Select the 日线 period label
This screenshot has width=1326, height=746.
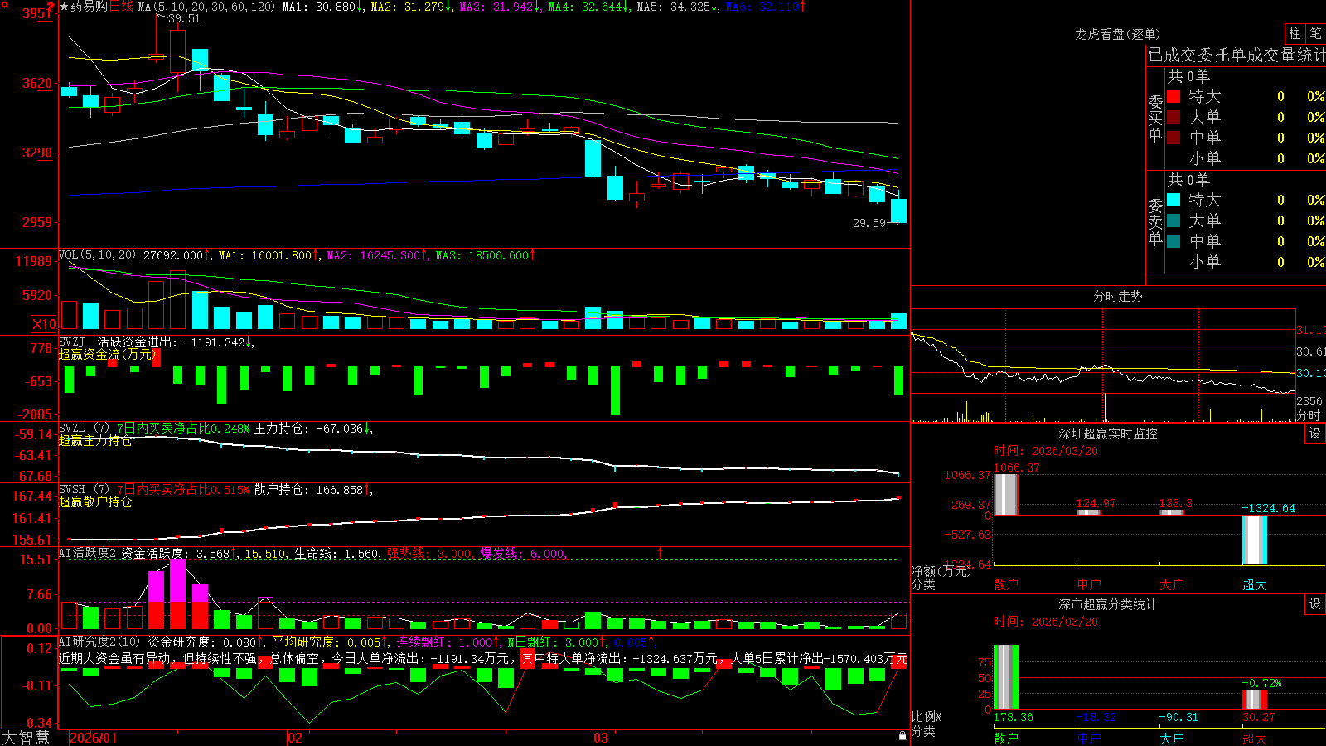(x=121, y=7)
